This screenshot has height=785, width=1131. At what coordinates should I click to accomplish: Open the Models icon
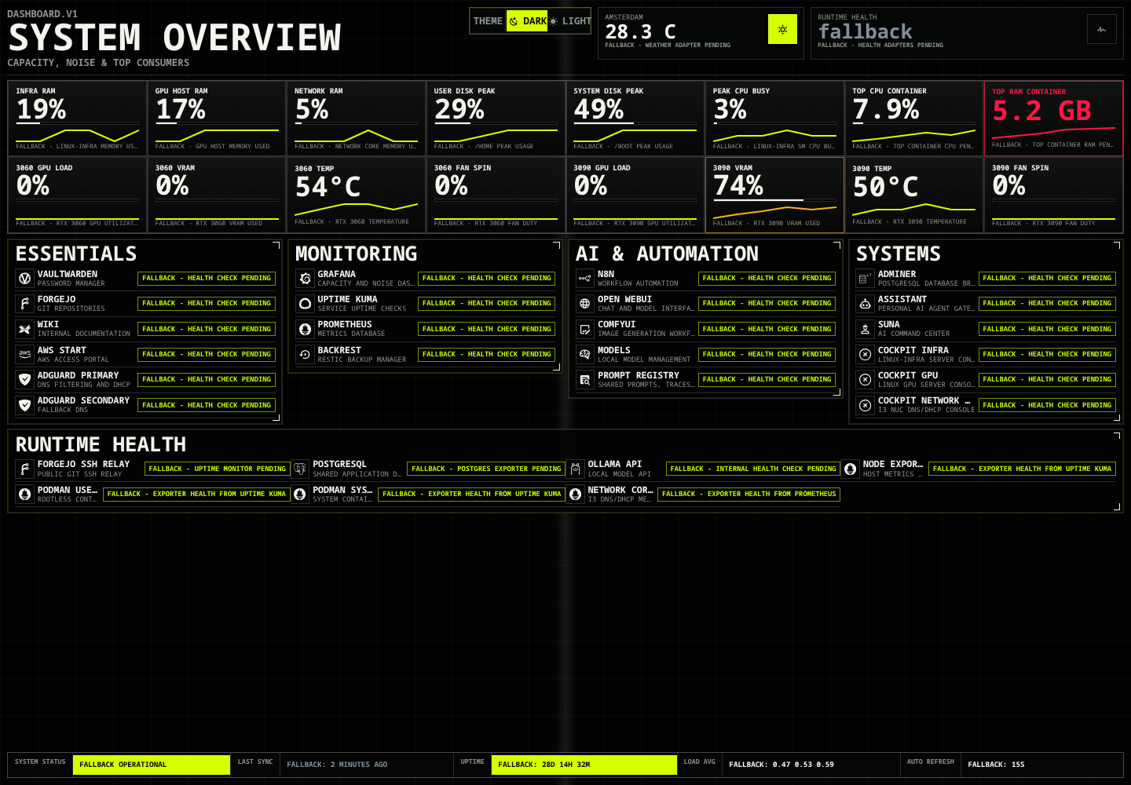(584, 354)
